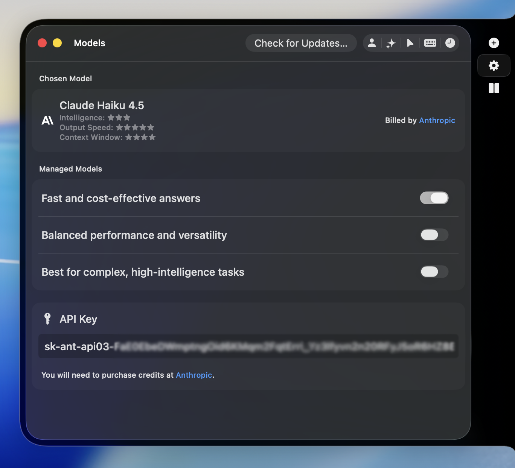Click the yellow minimize window button
This screenshot has height=468, width=515.
point(57,43)
